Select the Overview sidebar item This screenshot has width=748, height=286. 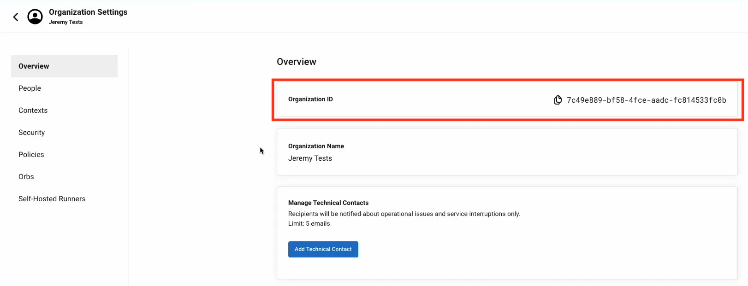pos(65,66)
